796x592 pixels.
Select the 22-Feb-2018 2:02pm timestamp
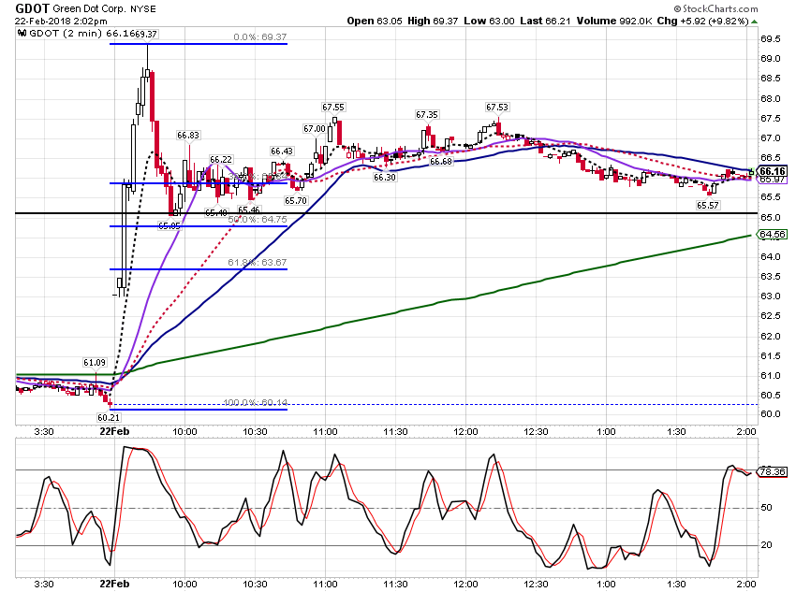61,21
